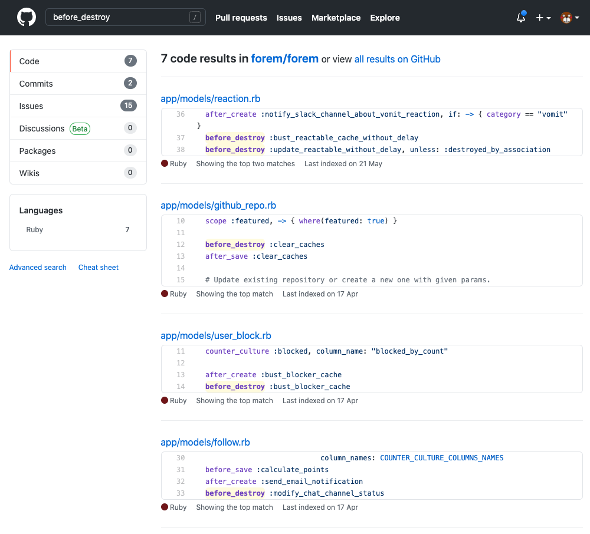Click 'Last indexed on 21 May' text
The image size is (590, 534).
tap(343, 164)
